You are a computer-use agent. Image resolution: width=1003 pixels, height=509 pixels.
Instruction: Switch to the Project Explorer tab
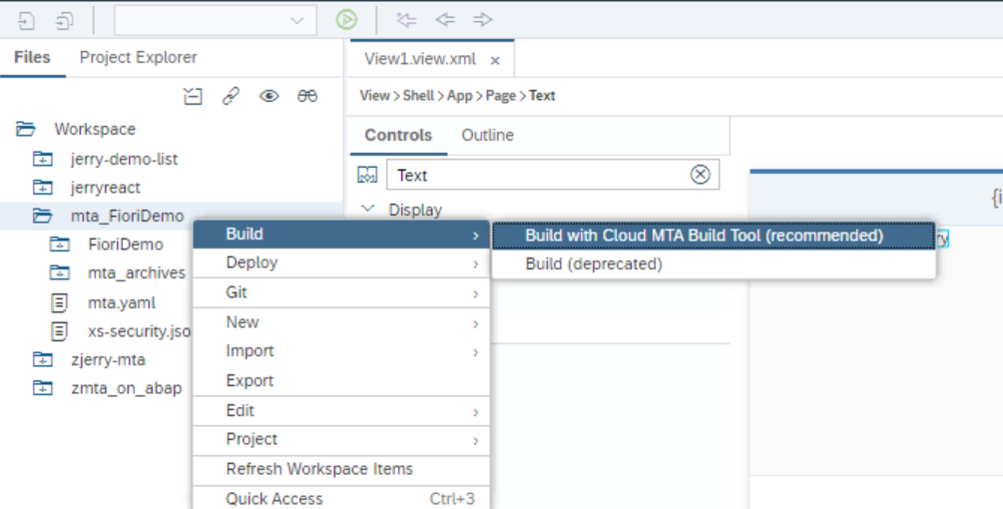click(x=138, y=58)
